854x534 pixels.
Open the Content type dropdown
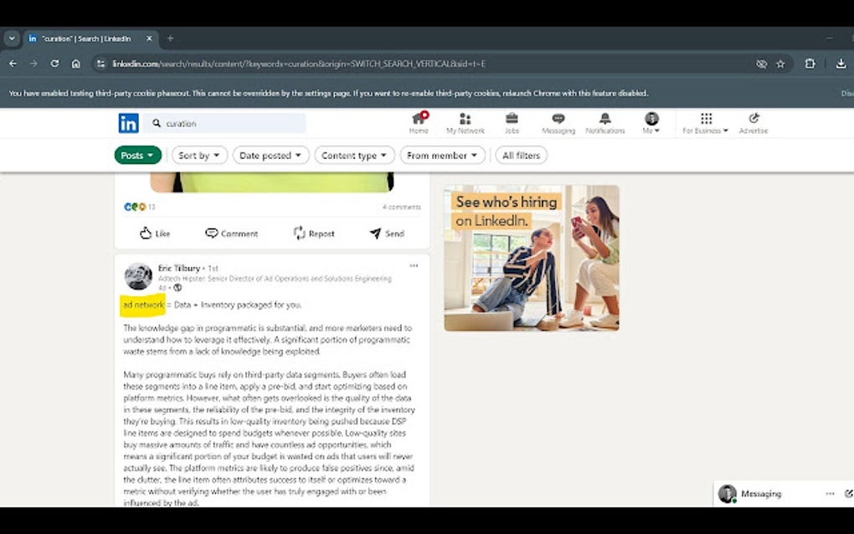pos(354,155)
